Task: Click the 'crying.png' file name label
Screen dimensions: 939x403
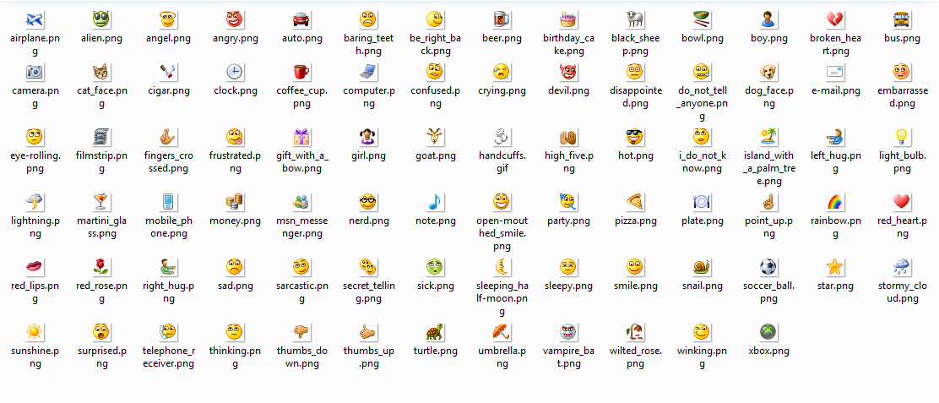Action: coord(502,91)
